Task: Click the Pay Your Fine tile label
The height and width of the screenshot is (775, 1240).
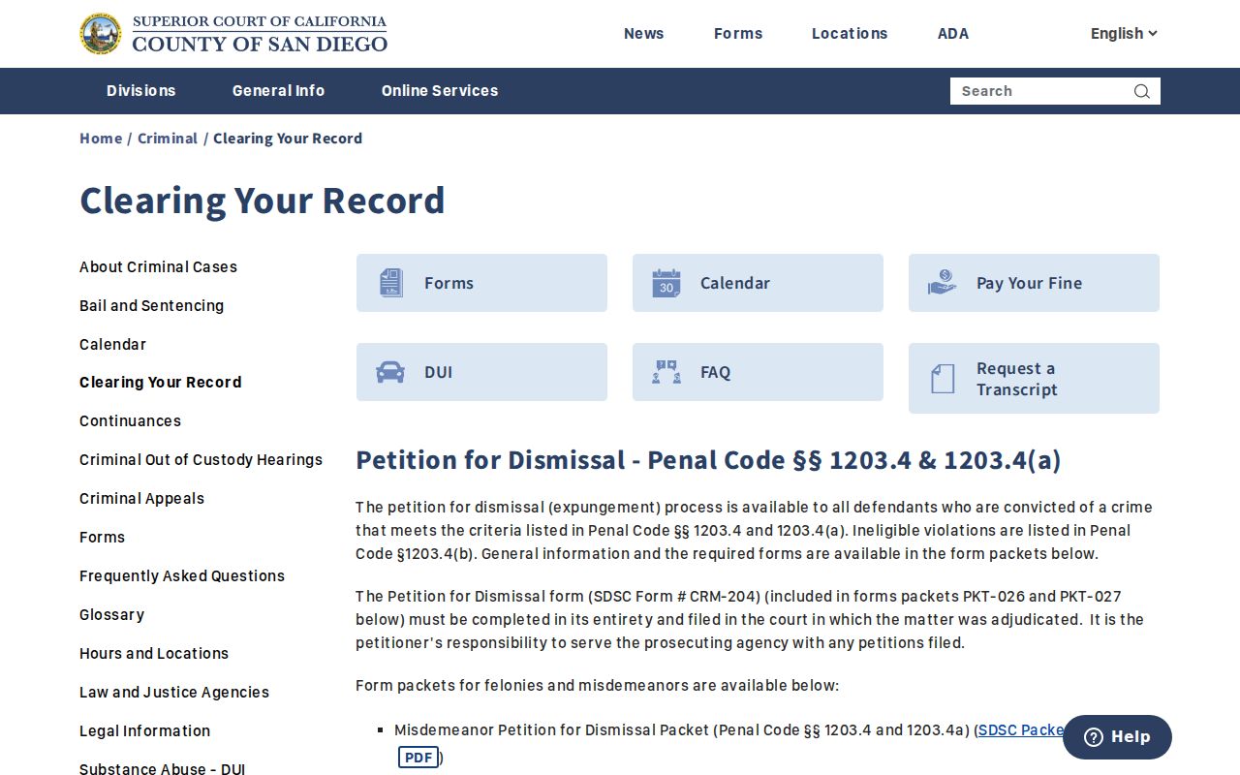Action: click(1029, 283)
